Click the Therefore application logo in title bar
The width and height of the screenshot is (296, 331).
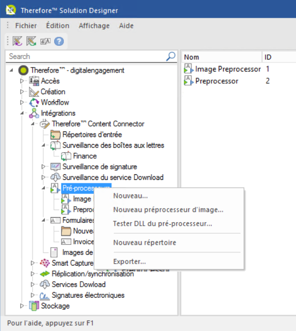11,10
